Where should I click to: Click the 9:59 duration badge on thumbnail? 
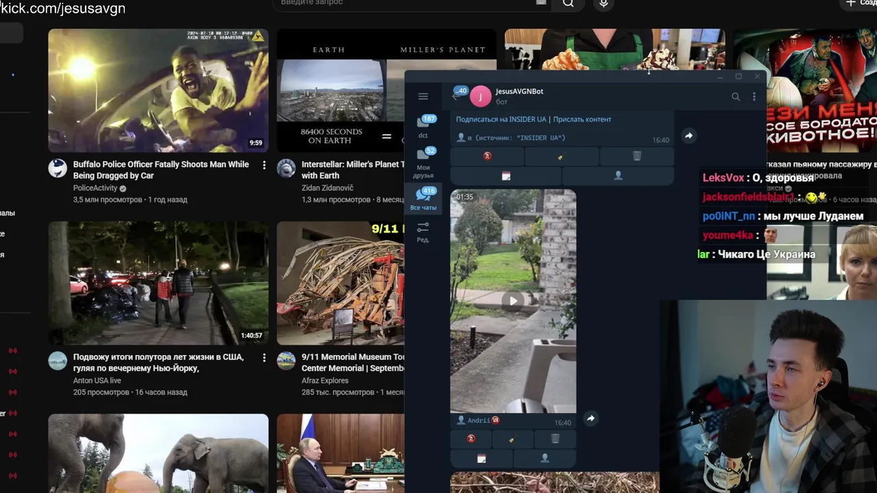tap(256, 143)
